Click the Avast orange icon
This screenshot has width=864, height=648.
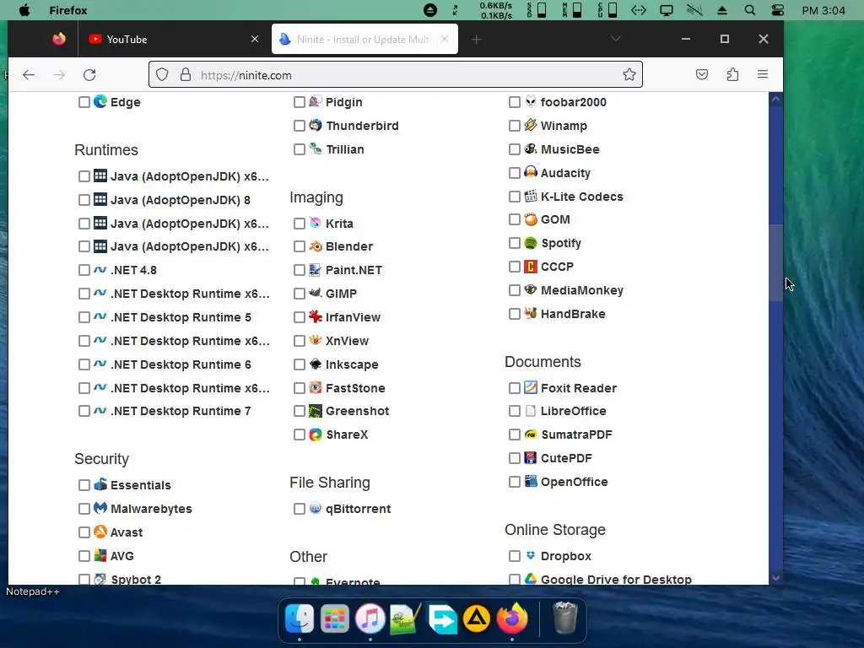coord(100,532)
